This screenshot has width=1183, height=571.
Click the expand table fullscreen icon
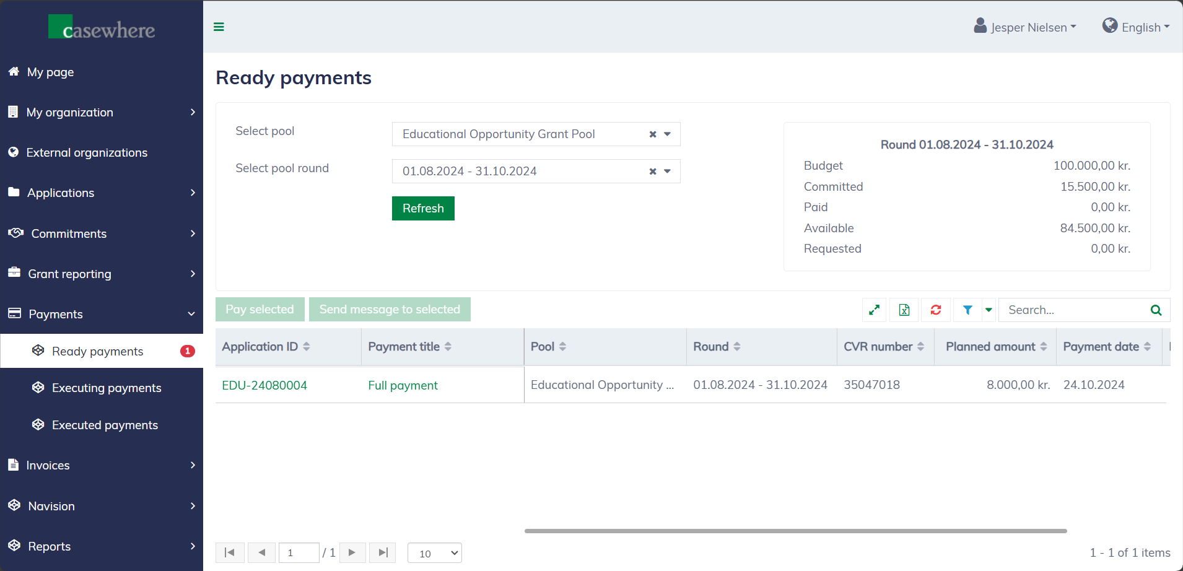click(x=874, y=310)
